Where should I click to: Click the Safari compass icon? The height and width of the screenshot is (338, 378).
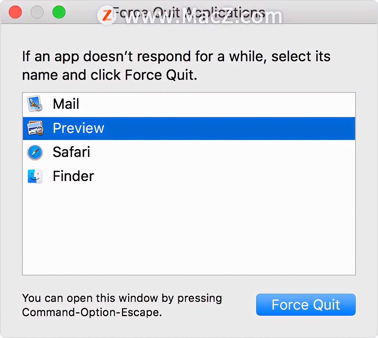tap(35, 152)
